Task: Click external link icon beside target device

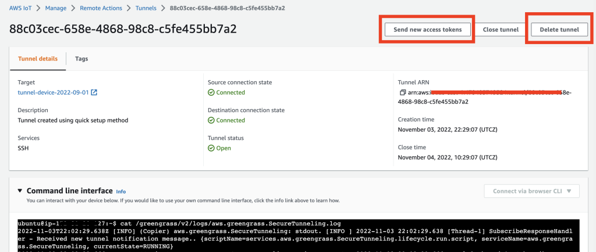Action: pyautogui.click(x=94, y=92)
